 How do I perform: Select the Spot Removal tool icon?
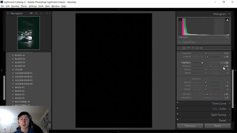(x=184, y=48)
